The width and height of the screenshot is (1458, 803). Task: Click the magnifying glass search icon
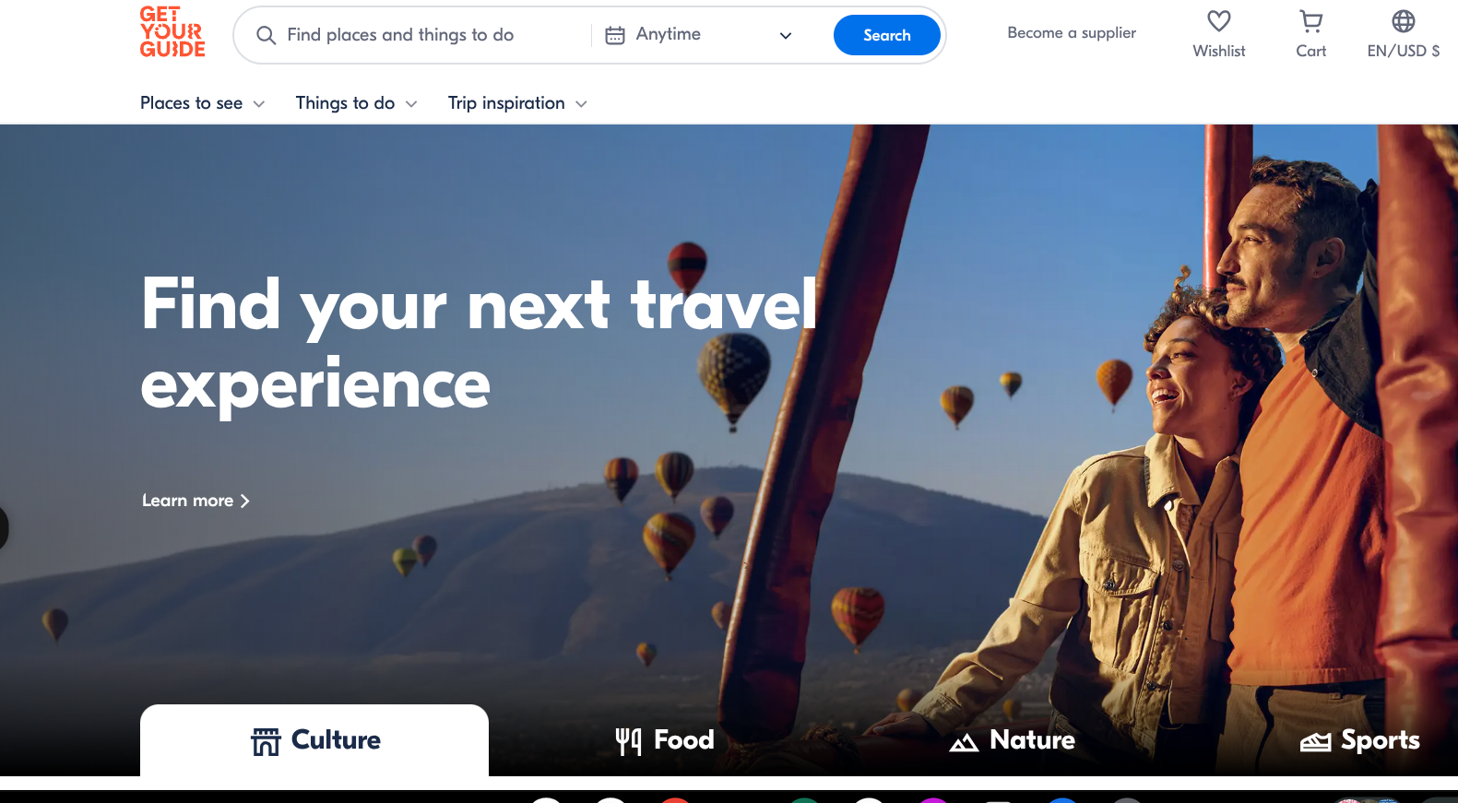(x=266, y=35)
